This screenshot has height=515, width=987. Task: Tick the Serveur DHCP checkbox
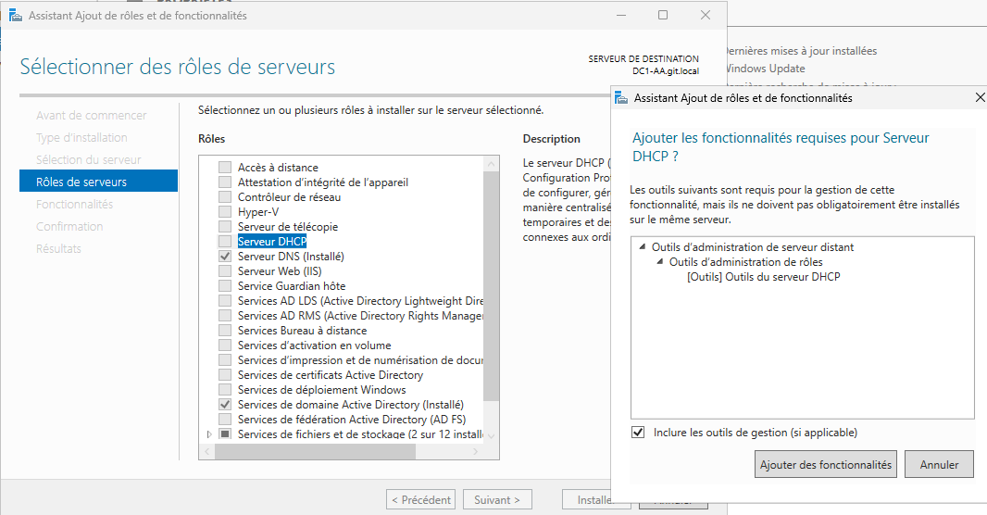click(225, 241)
